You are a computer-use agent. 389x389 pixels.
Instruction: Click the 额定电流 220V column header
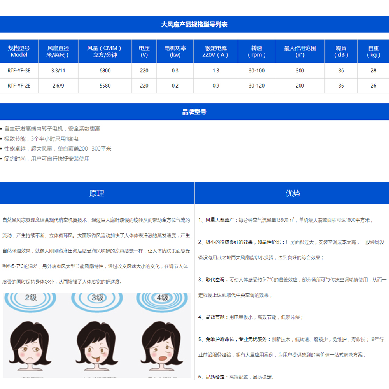tap(216, 51)
